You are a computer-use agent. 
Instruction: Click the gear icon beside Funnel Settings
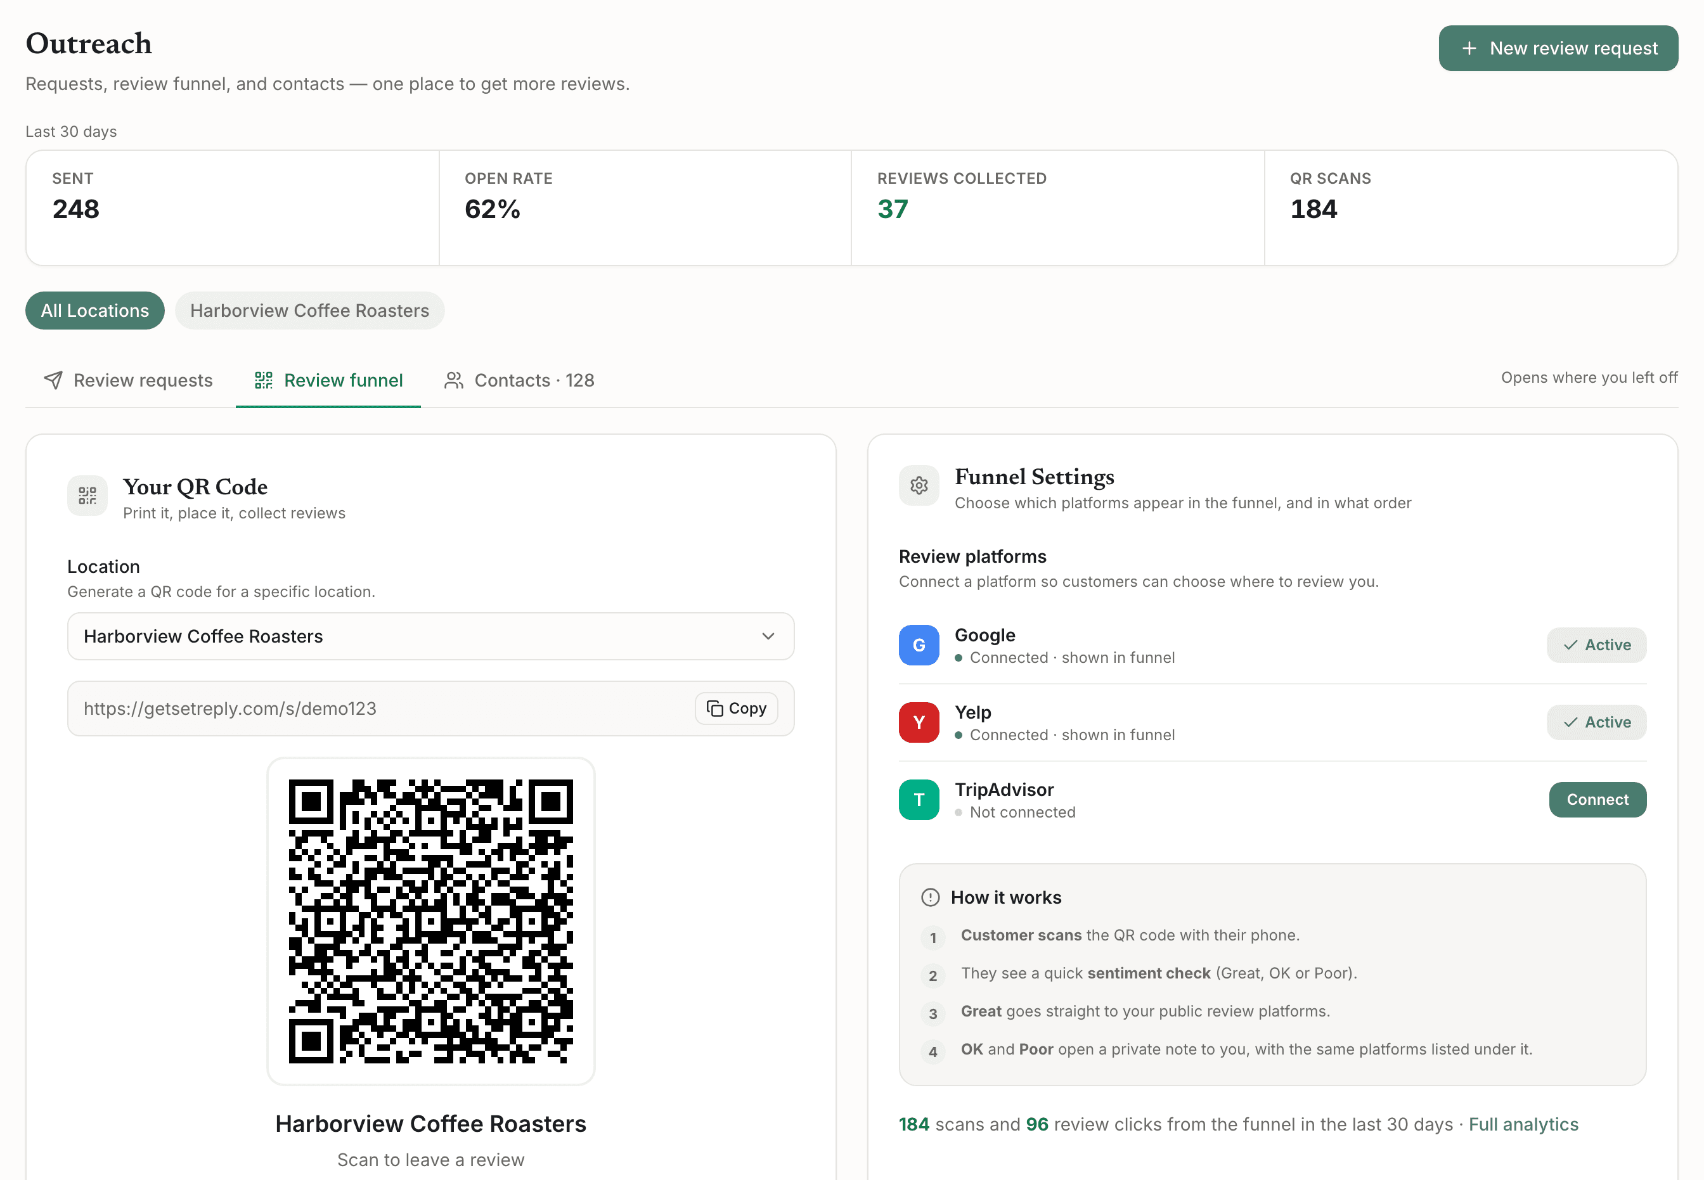pyautogui.click(x=919, y=485)
